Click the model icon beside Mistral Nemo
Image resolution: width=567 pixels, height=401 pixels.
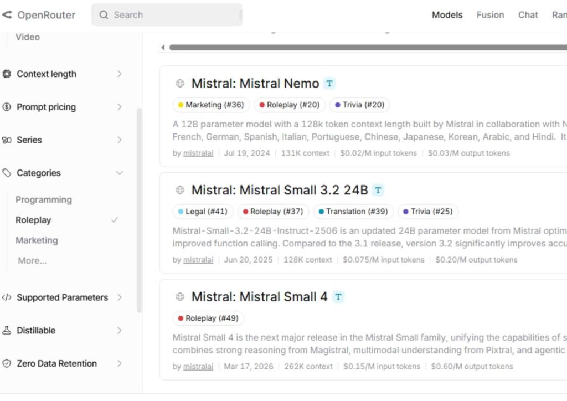click(x=180, y=84)
